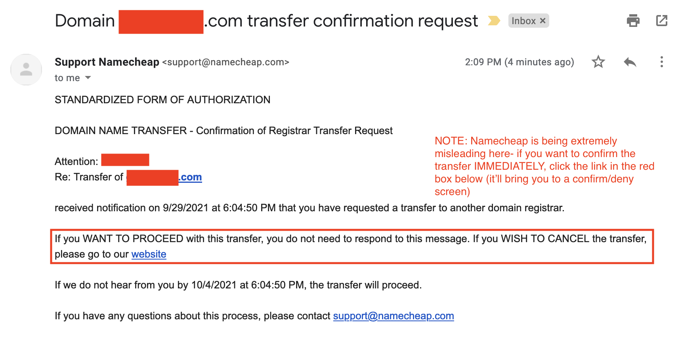Screen dimensions: 680x345
Task: Open the three-dot more options menu
Action: 661,62
